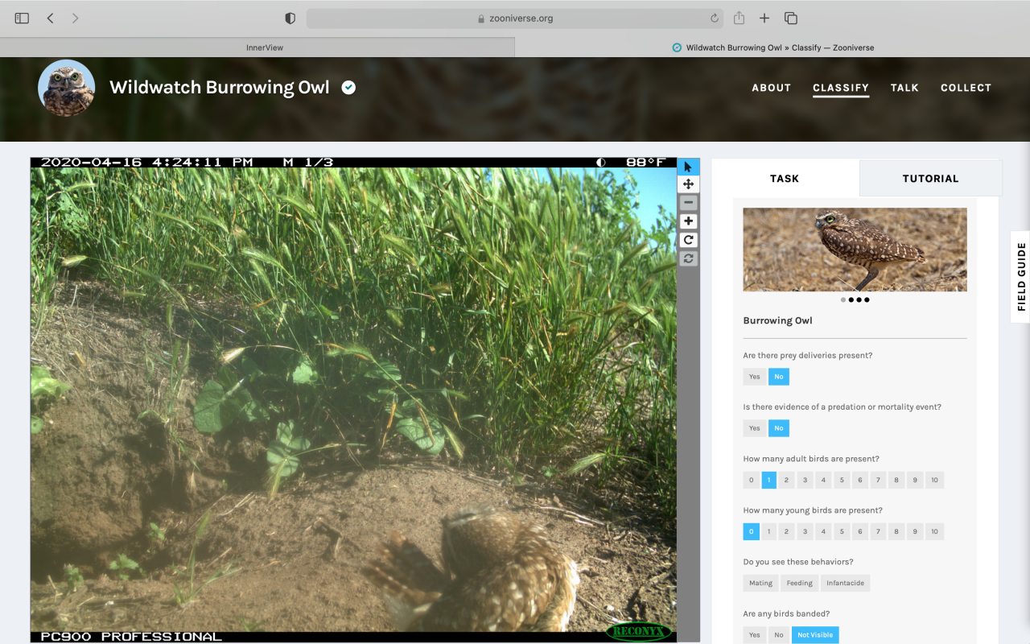
Task: Show fourth example photo via dot
Action: click(x=867, y=299)
